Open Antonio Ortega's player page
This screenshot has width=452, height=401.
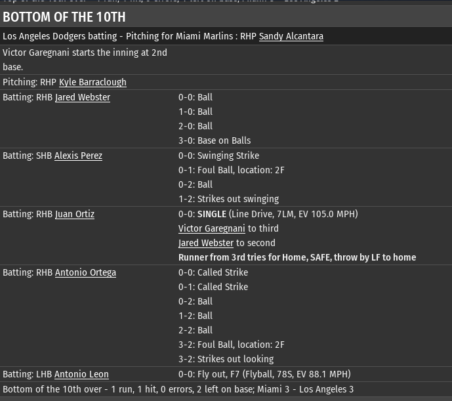(x=85, y=273)
